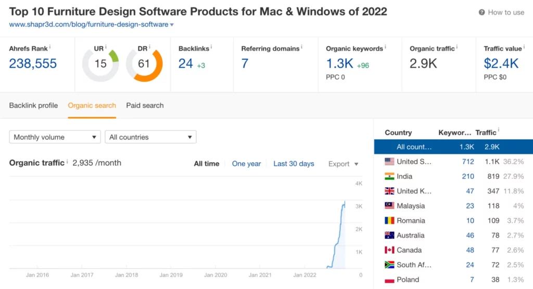The height and width of the screenshot is (289, 533).
Task: Click the South Africa flag icon
Action: tap(389, 265)
